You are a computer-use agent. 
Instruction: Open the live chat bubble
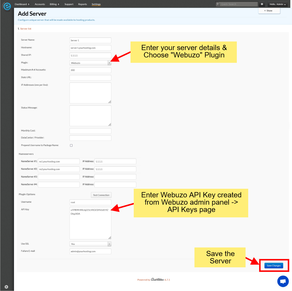[283, 281]
